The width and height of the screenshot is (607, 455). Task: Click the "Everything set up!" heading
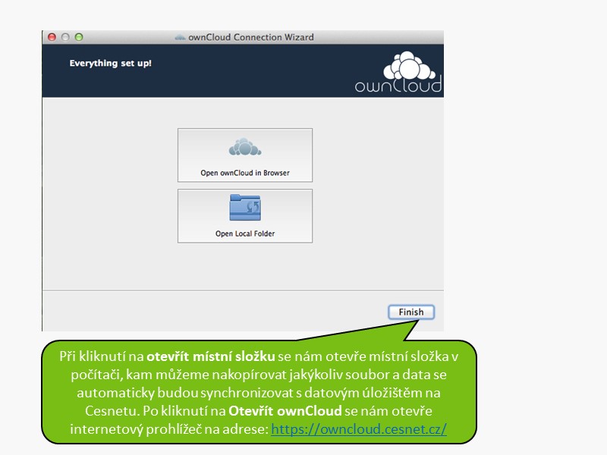coord(110,63)
